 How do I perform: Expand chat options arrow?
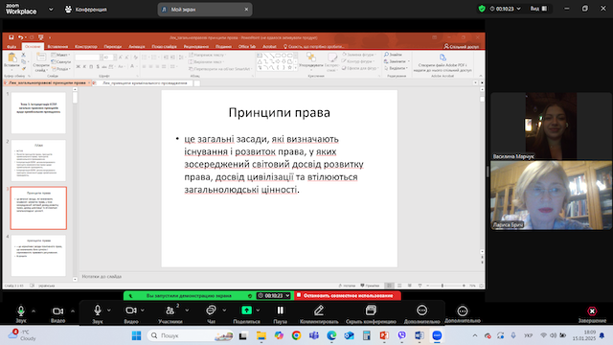coord(224,310)
